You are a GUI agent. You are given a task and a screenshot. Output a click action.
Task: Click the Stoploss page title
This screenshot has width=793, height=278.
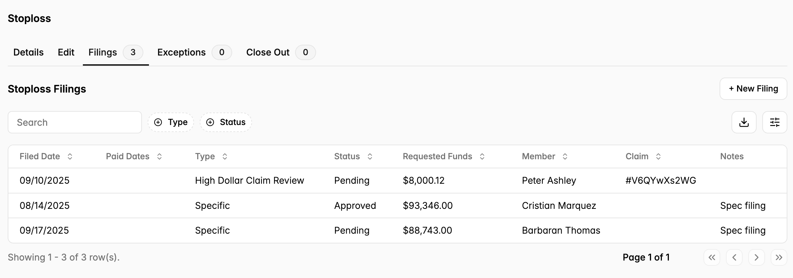(29, 19)
